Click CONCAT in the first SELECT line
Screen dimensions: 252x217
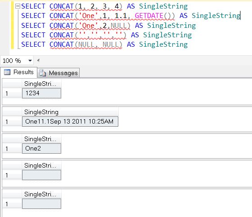[62, 6]
